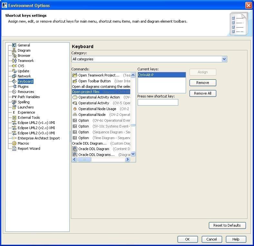Image resolution: width=254 pixels, height=246 pixels.
Task: Click the Eclipse UML2 (v1.x) XMI icon
Action: [x=14, y=123]
